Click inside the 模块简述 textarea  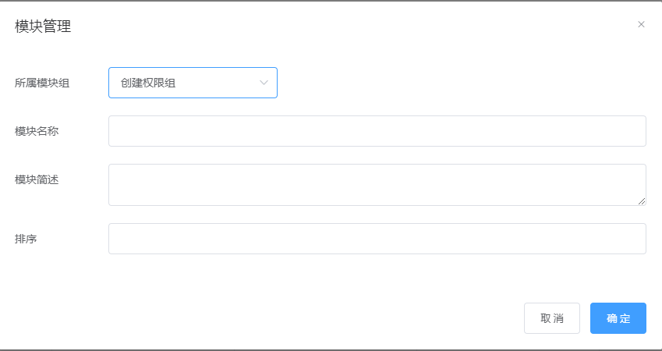click(377, 185)
